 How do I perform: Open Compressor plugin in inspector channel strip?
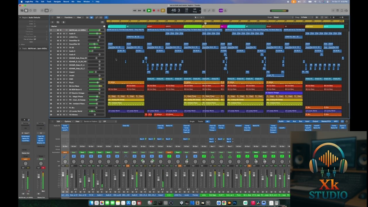point(26,136)
